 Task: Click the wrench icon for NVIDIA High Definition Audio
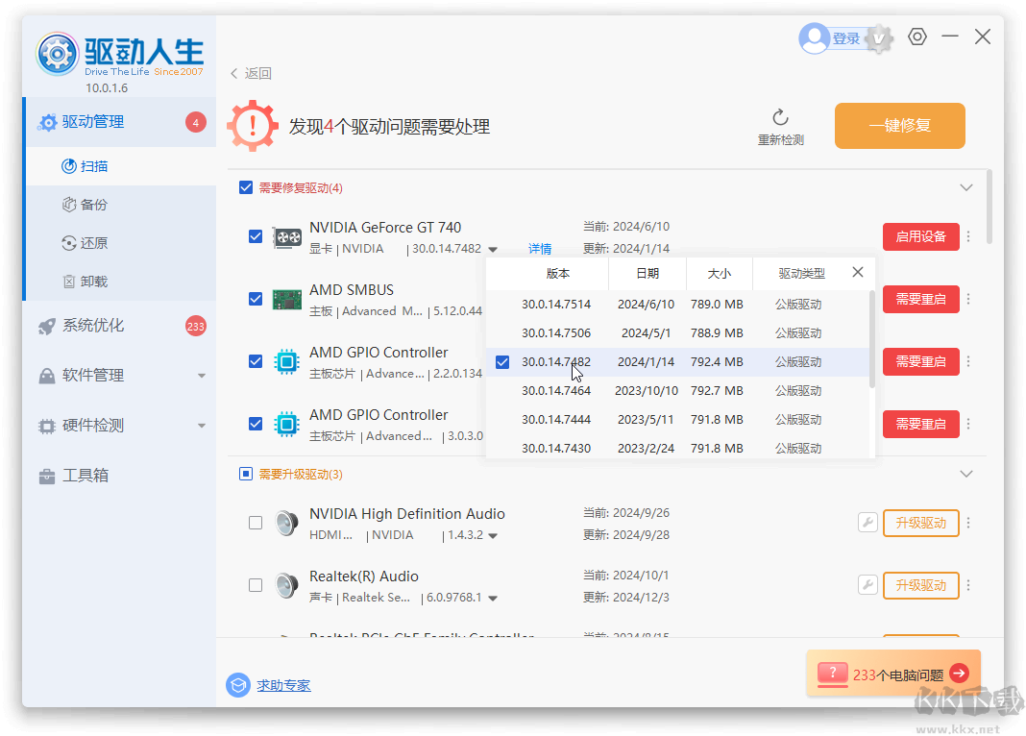867,523
